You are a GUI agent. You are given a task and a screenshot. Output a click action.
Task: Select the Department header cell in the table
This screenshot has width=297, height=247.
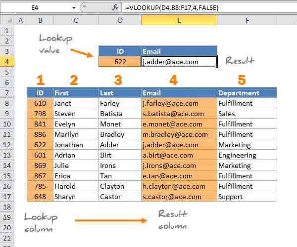(247, 93)
